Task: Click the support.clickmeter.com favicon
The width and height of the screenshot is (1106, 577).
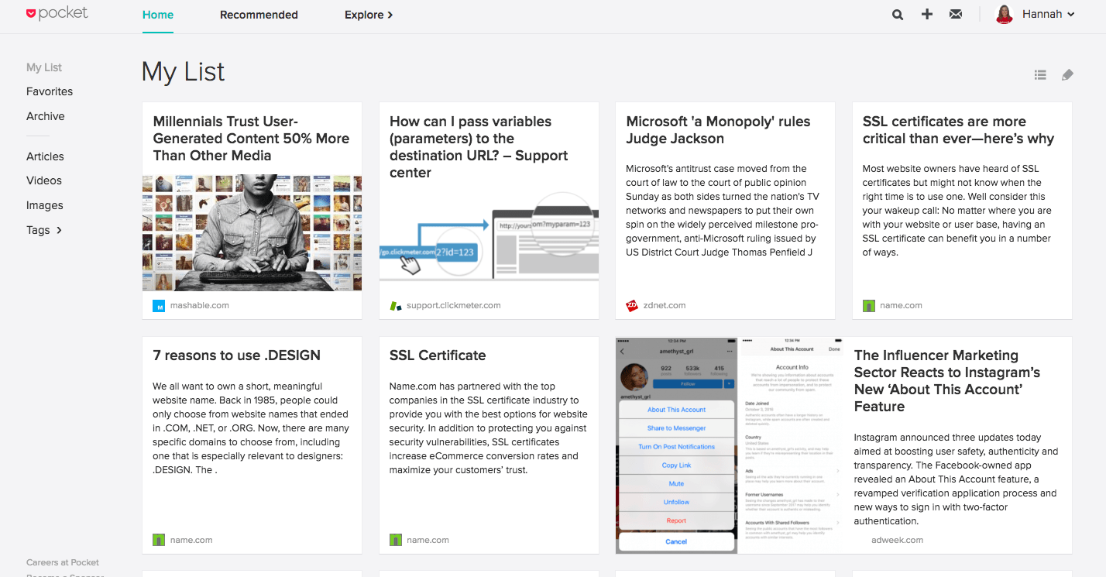Action: coord(396,306)
